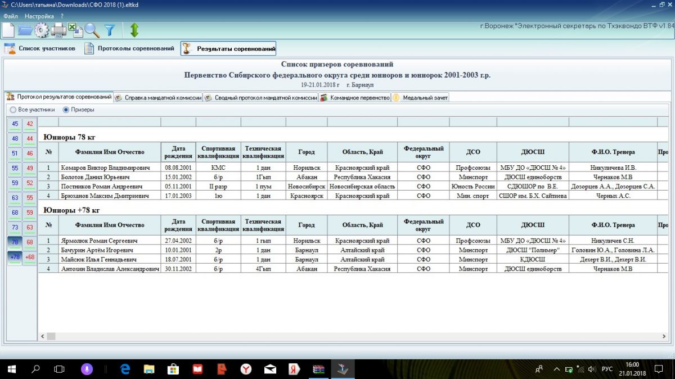Open settings via the gear toolbar icon

pyautogui.click(x=42, y=30)
